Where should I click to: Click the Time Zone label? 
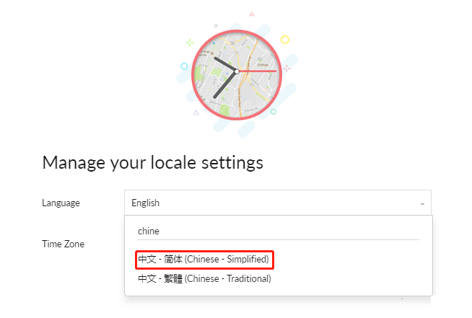point(63,244)
